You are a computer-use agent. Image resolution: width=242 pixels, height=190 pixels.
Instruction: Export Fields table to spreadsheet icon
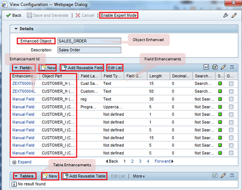click(x=215, y=67)
